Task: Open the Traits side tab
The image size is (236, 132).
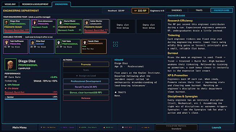Action: tap(199, 10)
